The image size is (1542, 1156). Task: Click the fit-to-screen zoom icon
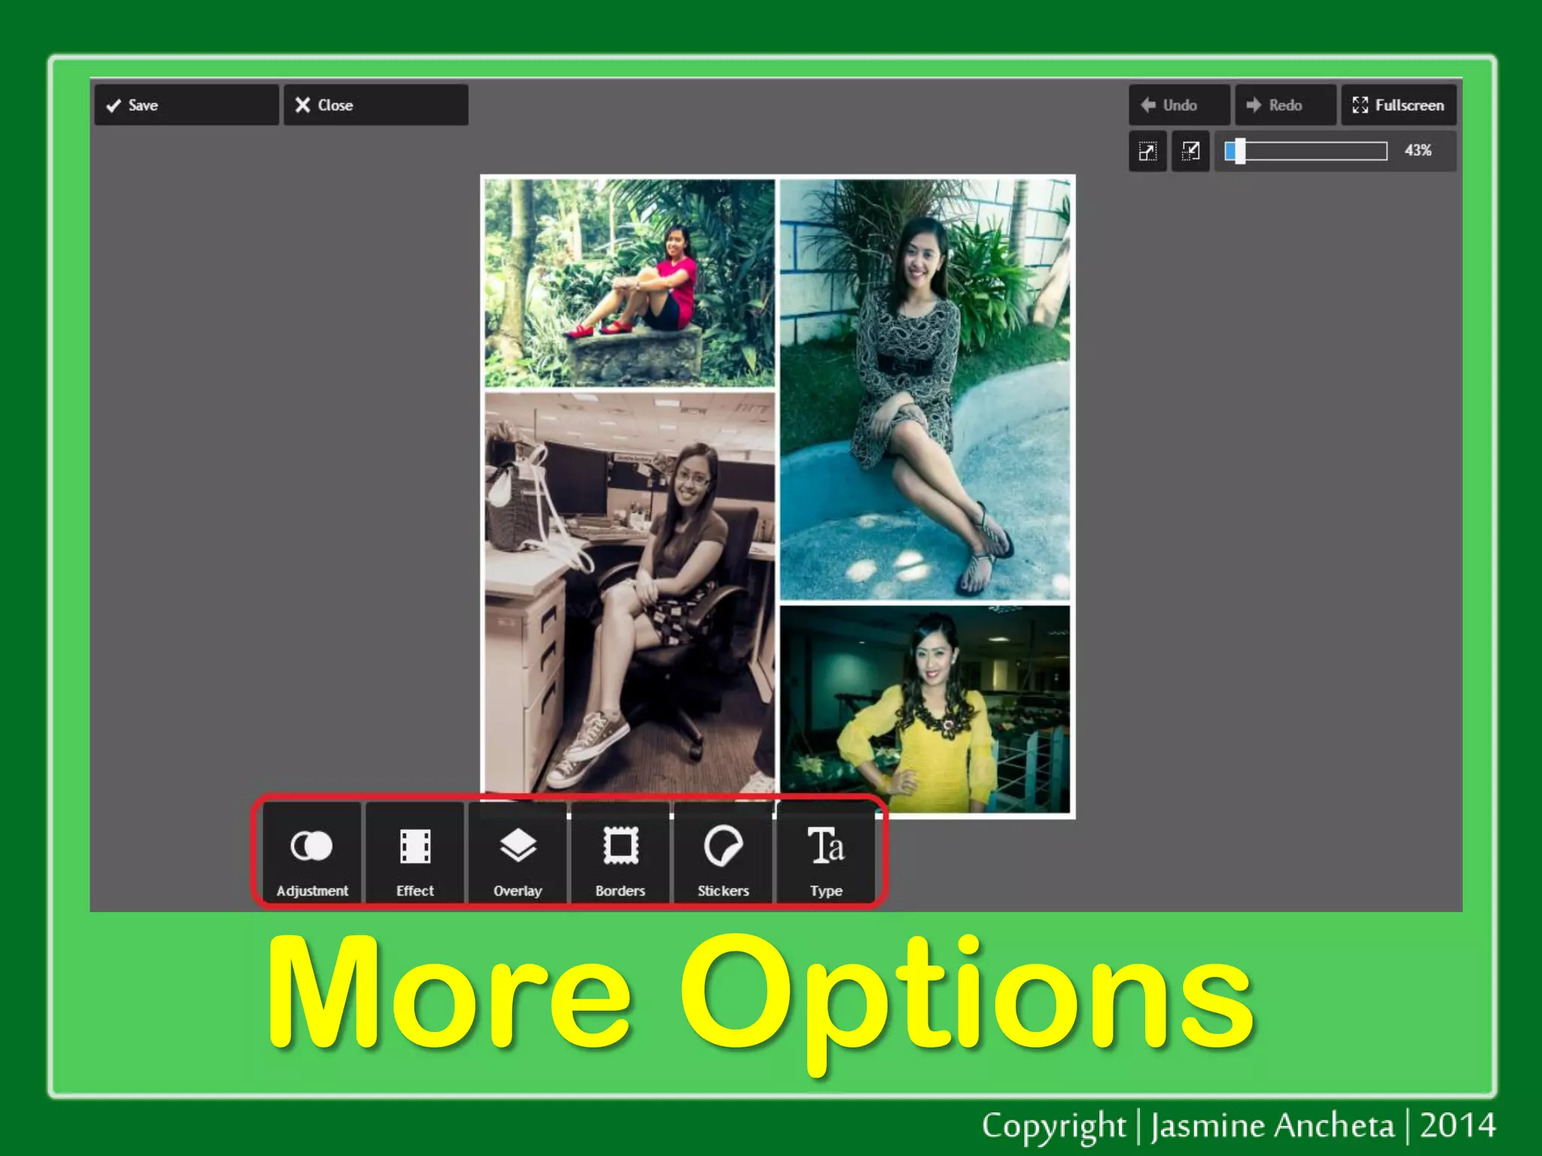[1147, 151]
